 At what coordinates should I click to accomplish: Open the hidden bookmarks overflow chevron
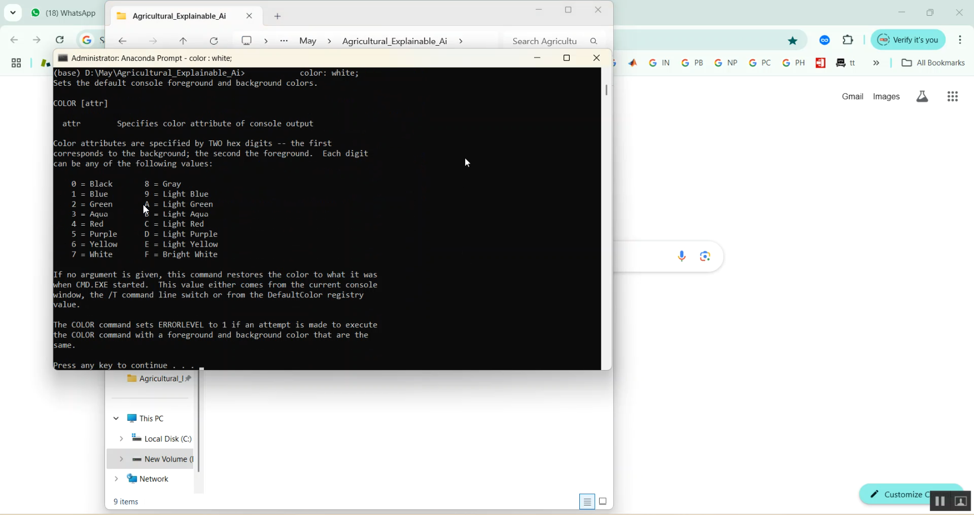click(876, 63)
